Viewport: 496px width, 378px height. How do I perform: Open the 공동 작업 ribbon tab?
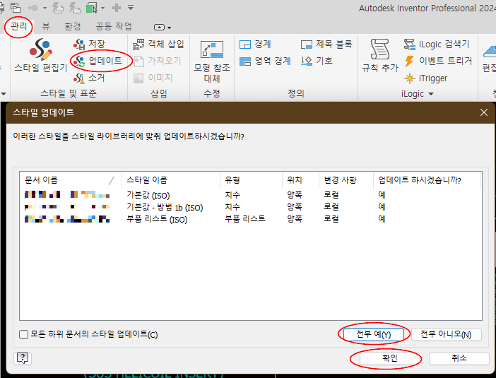click(114, 26)
